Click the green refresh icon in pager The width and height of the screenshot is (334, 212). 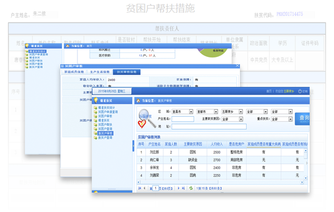point(191,188)
